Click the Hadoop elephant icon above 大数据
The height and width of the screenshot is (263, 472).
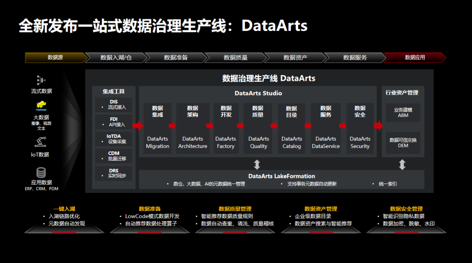(x=41, y=106)
